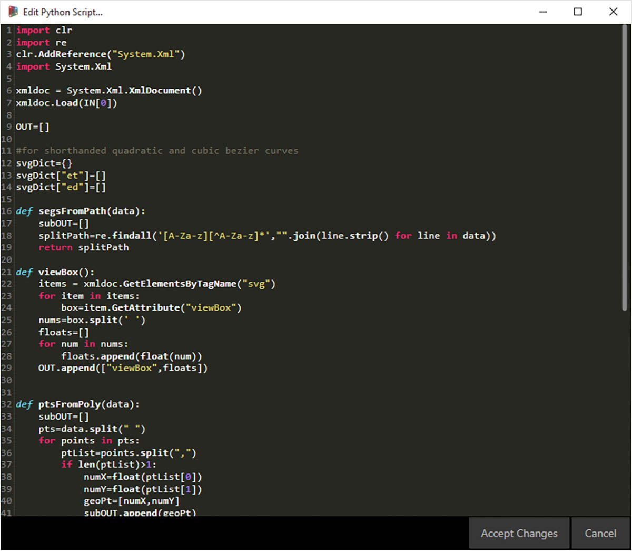Click the svgDict["et"]=[] line
Screen dimensions: 632x551
pos(61,176)
